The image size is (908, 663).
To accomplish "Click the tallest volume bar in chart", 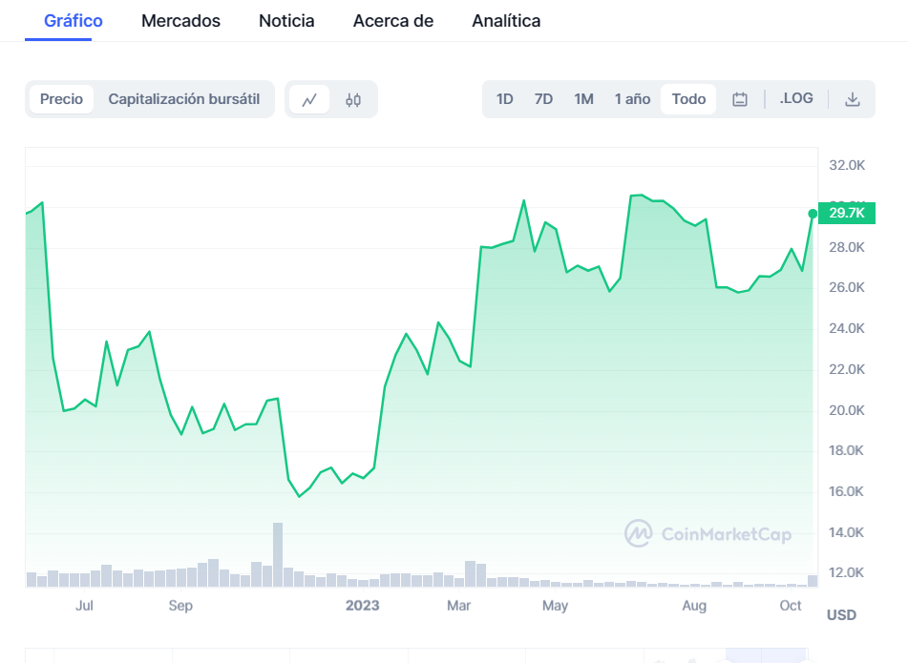I will (x=278, y=555).
